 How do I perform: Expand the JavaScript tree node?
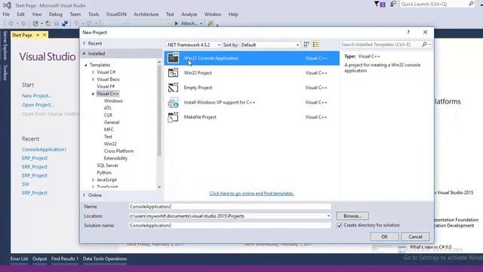93,180
